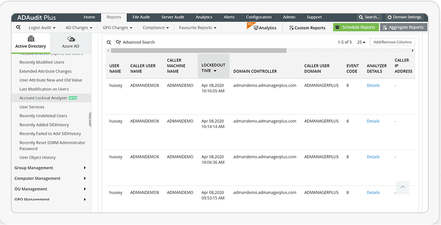Open Last Modification on Users report
This screenshot has width=441, height=225.
(44, 89)
